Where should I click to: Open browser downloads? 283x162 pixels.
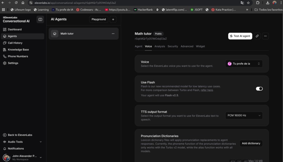click(268, 3)
